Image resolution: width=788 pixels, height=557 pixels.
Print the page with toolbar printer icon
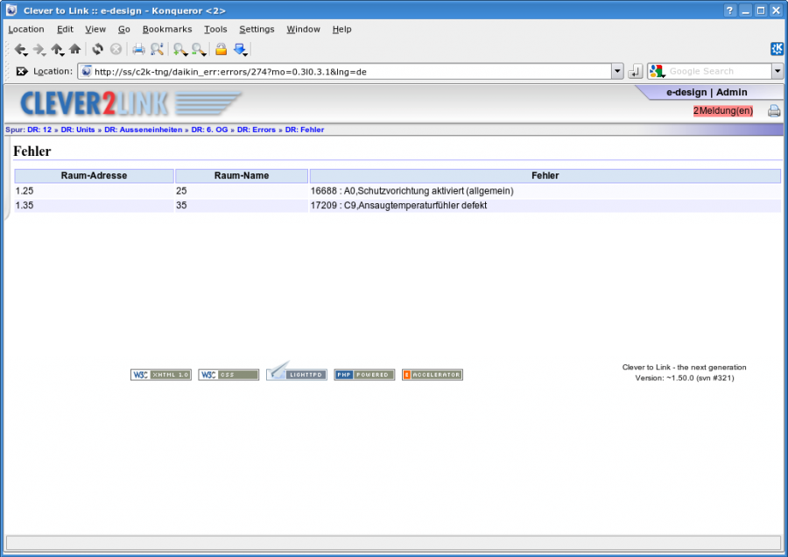click(x=138, y=49)
